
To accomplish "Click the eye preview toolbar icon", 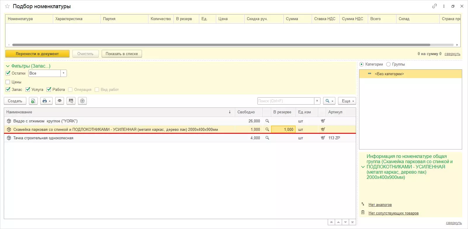I will click(x=60, y=101).
